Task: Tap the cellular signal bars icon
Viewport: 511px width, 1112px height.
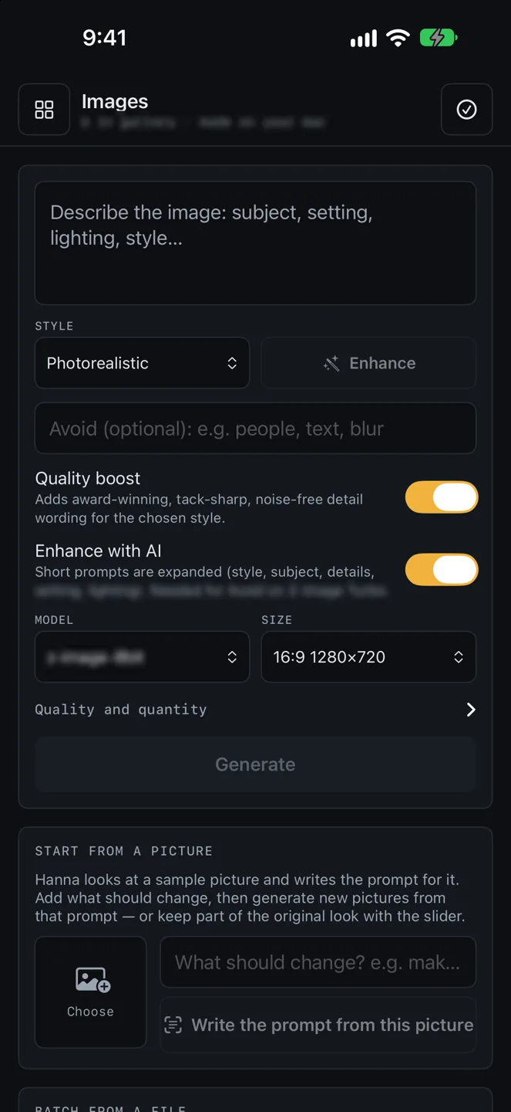Action: [x=364, y=39]
